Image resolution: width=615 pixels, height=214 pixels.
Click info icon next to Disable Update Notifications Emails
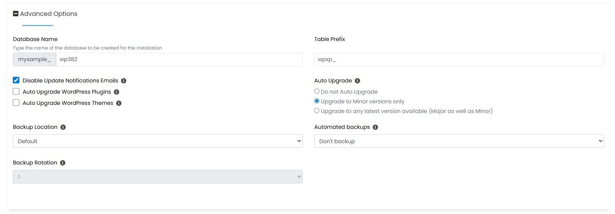(124, 81)
